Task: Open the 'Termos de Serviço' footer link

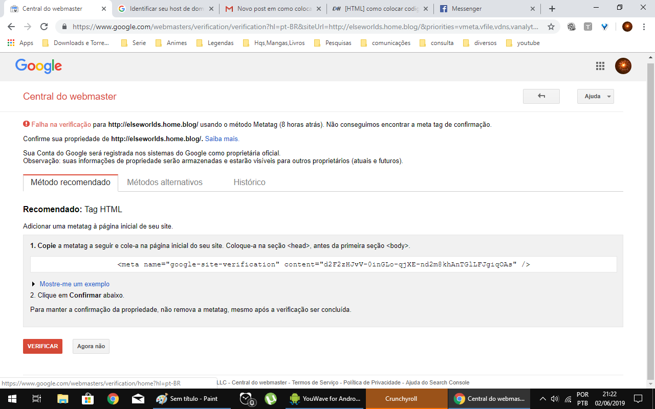Action: (x=315, y=382)
